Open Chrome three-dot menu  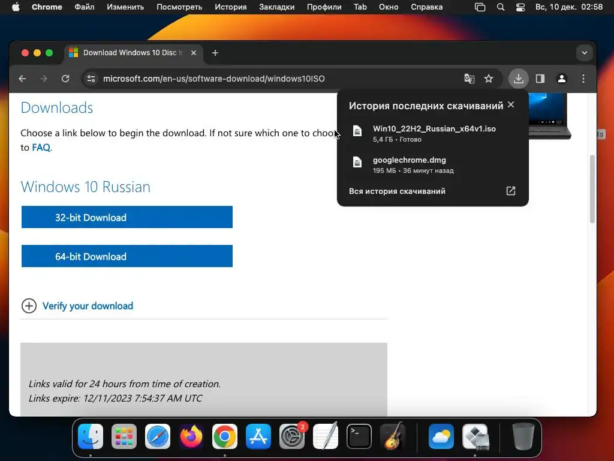click(x=583, y=79)
